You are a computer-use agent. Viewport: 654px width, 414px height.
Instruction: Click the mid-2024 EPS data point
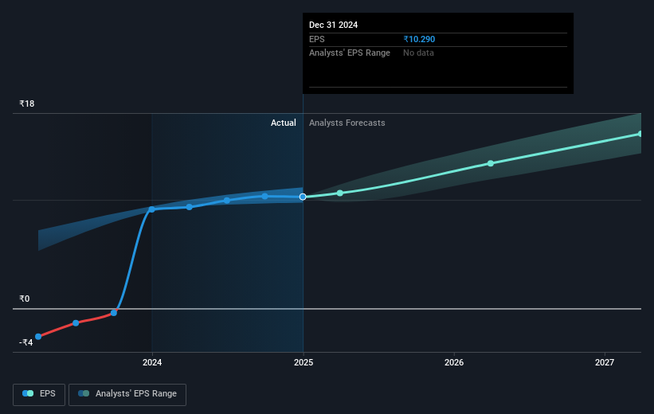[x=227, y=201]
